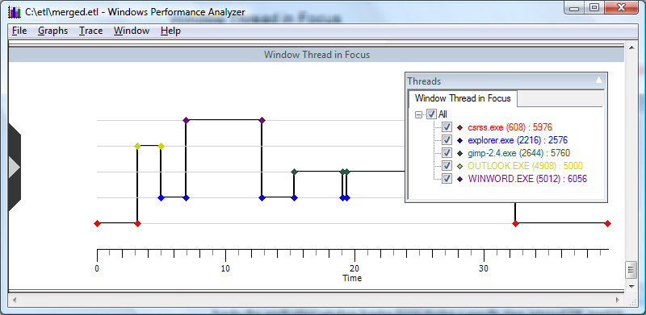Click the Time axis label
Screen dimensions: 646x315
(x=352, y=279)
